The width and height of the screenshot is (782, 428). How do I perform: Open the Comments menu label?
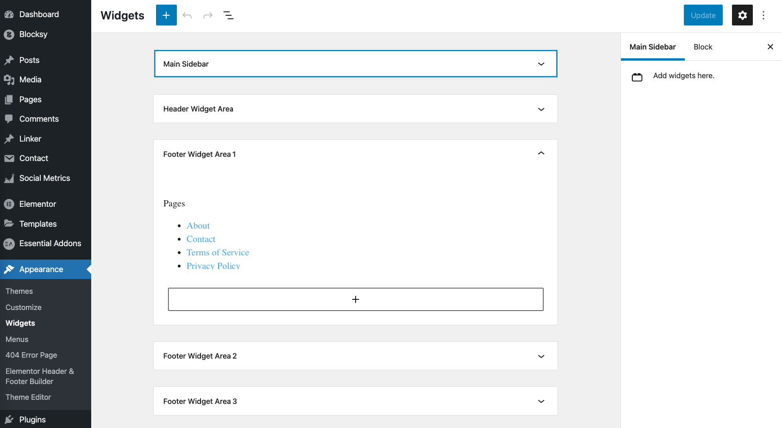(39, 119)
